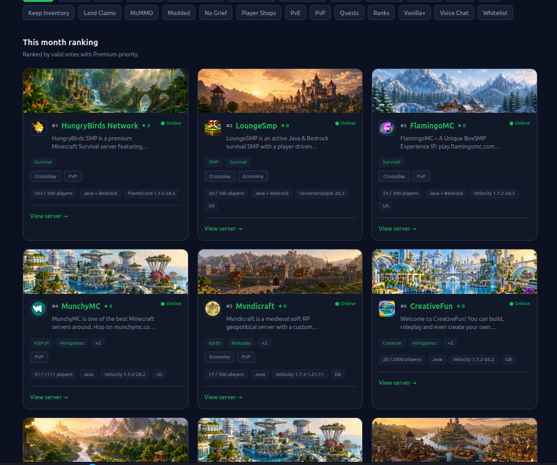Click the GB country badge on CreativeFun

click(x=508, y=360)
